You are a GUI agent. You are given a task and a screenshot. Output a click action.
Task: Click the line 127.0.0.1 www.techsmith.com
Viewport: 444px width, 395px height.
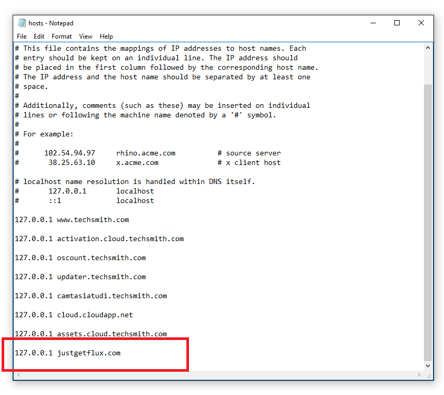(x=72, y=220)
